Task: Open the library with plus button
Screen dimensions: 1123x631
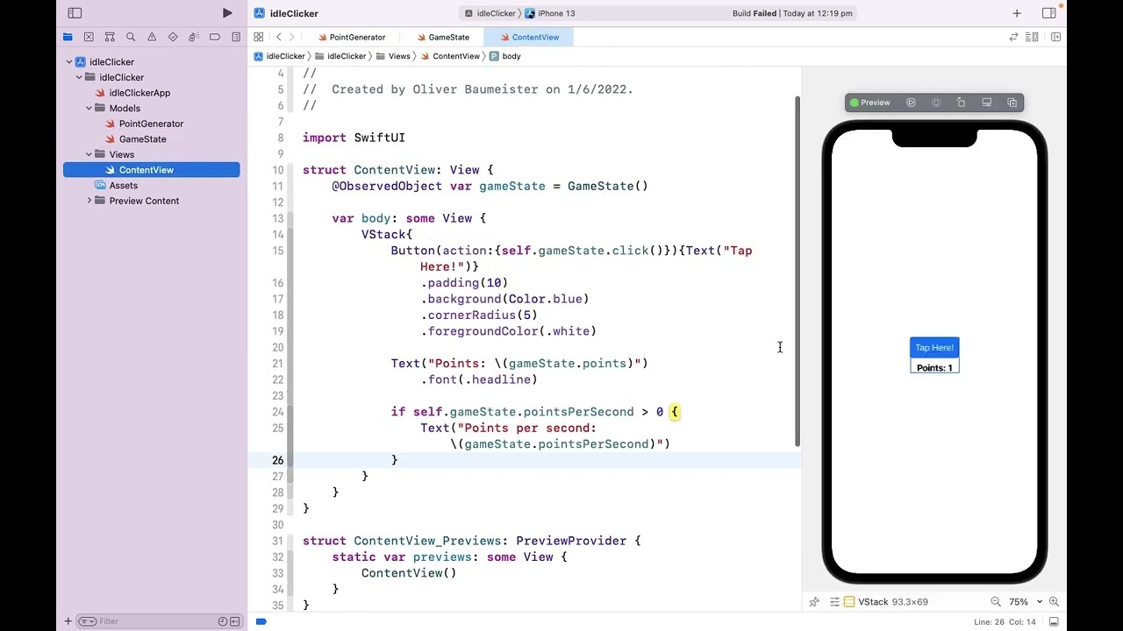Action: [1017, 13]
